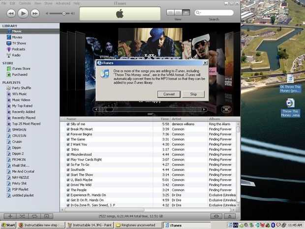Screen dimensions: 305x229
Task: Switch to Ringtones unconverted folder taskbar item
Action: [138, 225]
